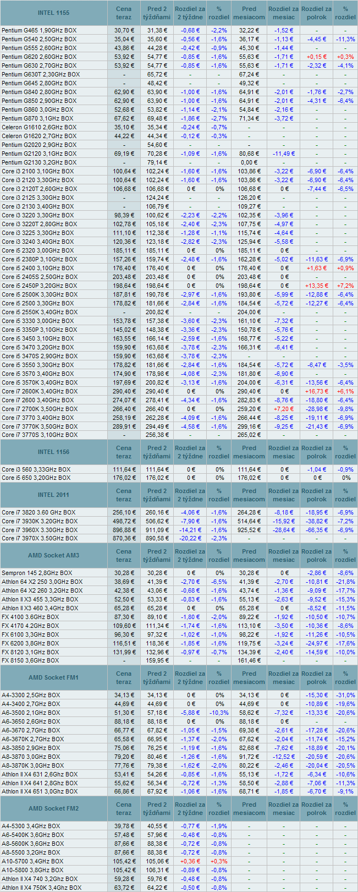
Task: Click row label 'A8-3870K 3,0GHz BOX'
Action: [33, 765]
